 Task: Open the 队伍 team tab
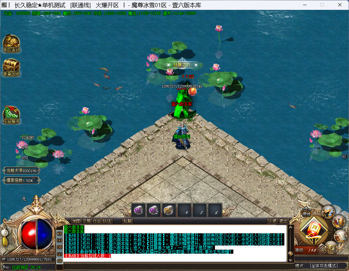107,221
